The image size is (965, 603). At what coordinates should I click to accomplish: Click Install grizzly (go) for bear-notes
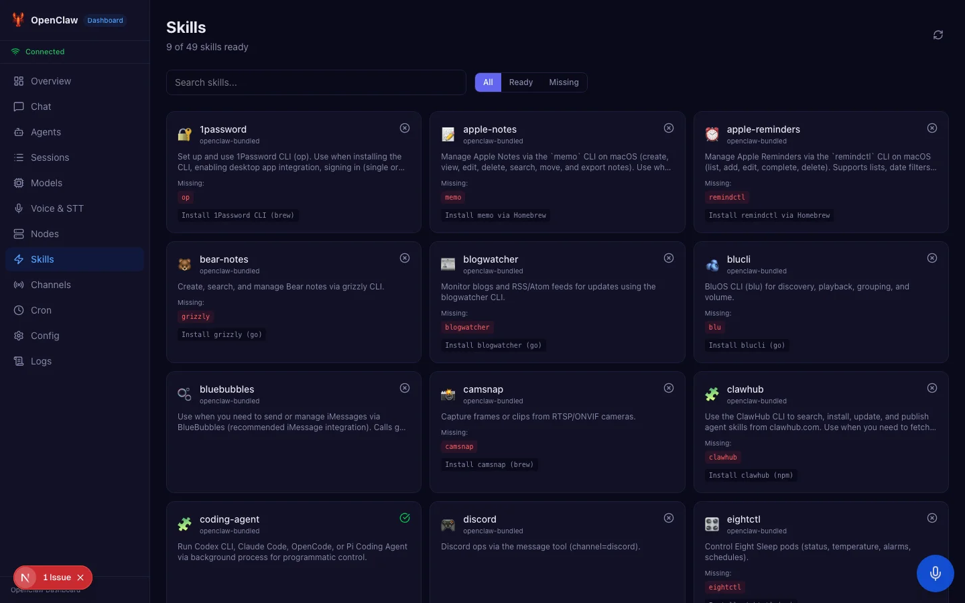(221, 334)
